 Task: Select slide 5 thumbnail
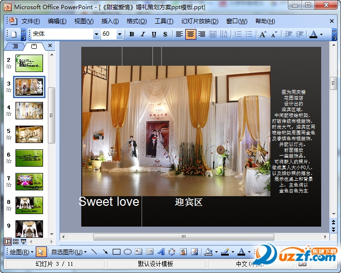click(29, 134)
